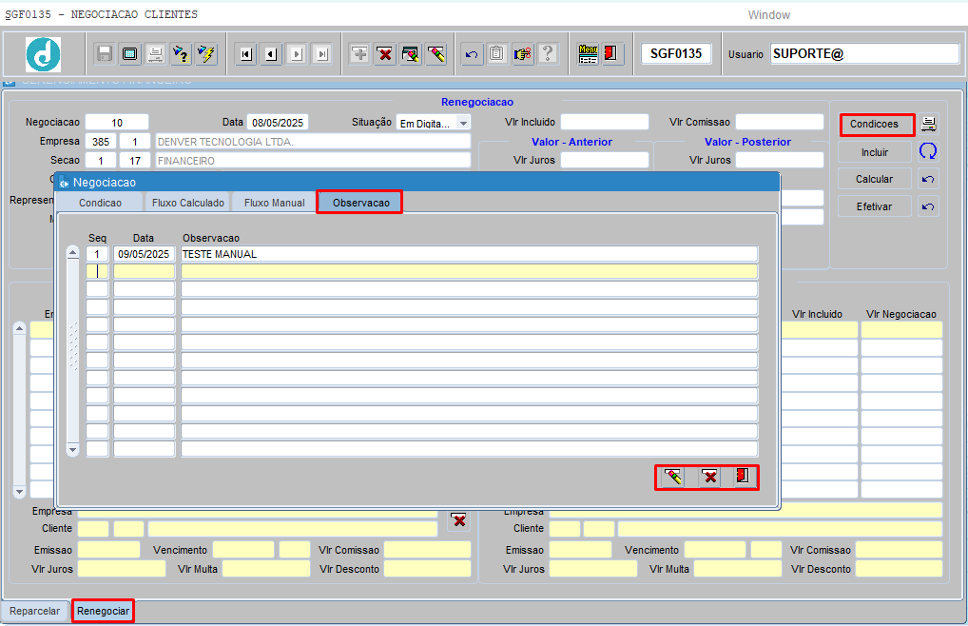This screenshot has height=626, width=968.
Task: Click the clear block icon in main toolbar
Action: [x=410, y=54]
